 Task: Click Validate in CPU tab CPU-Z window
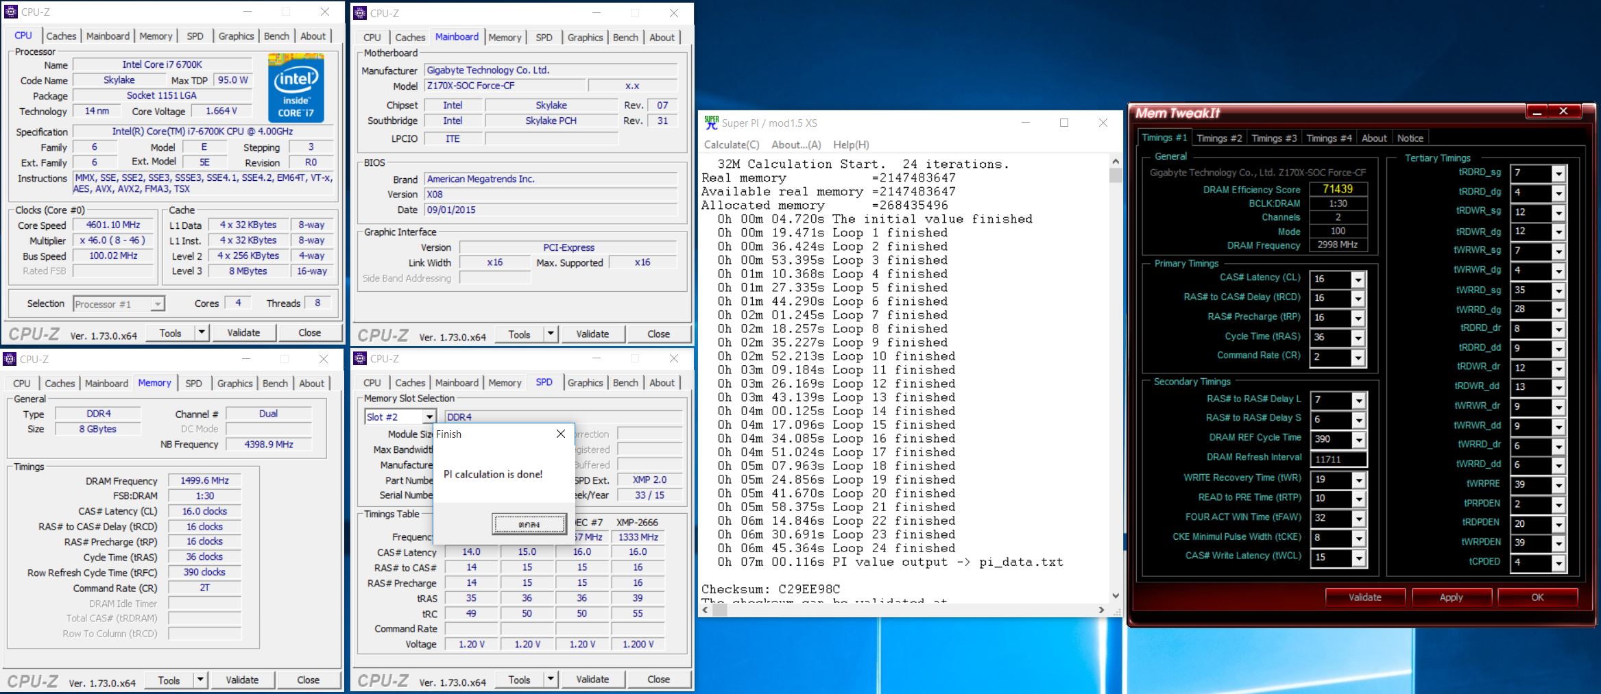pyautogui.click(x=243, y=333)
